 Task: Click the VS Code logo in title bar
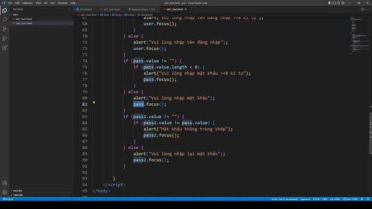click(3, 3)
